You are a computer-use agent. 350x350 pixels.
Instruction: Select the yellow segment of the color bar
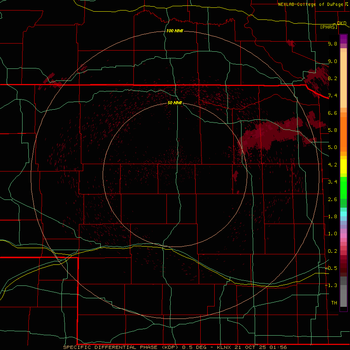[x=343, y=166]
